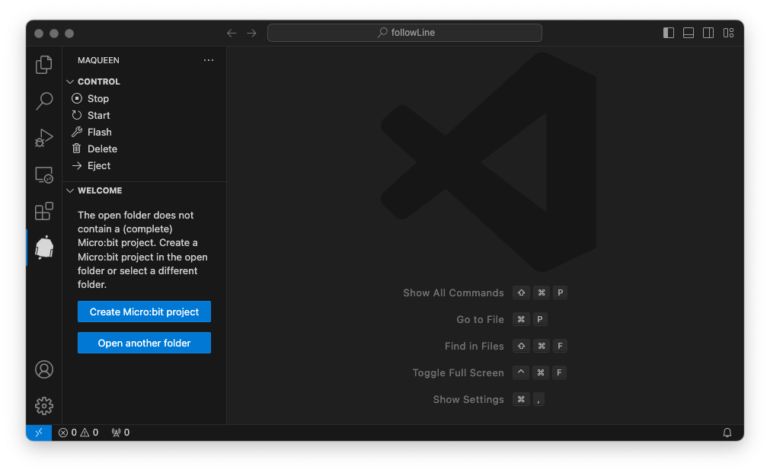770x473 pixels.
Task: Show warnings count in status bar
Action: (x=89, y=432)
